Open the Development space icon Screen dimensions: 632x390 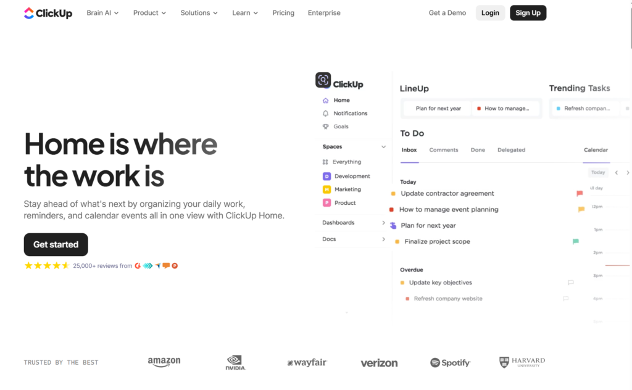tap(327, 176)
